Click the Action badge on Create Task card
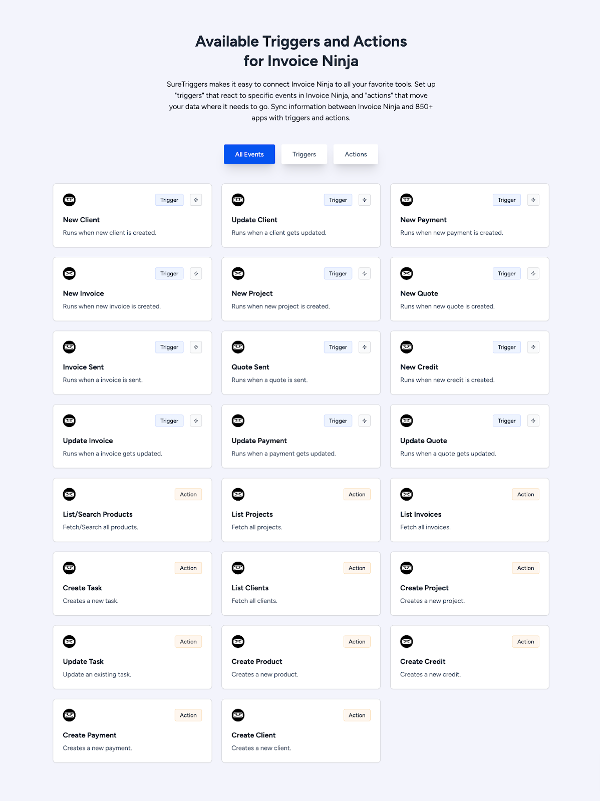The image size is (600, 801). tap(188, 568)
